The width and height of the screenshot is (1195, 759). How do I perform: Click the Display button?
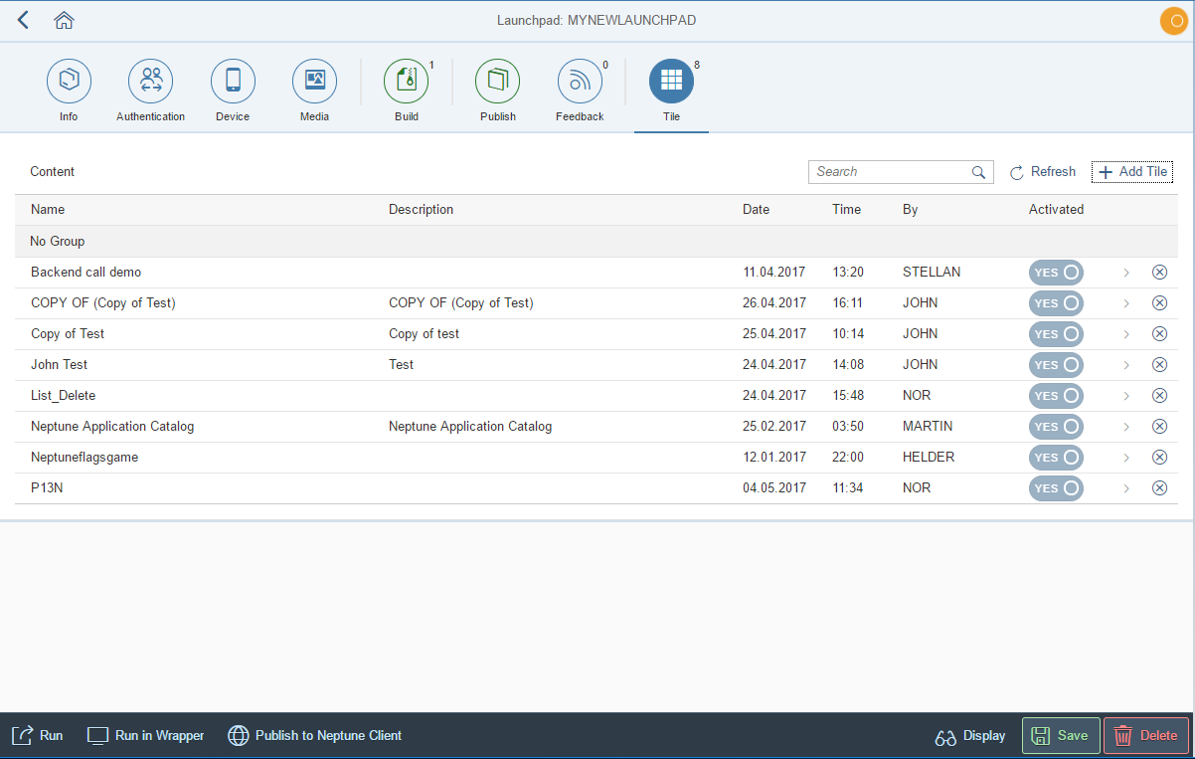coord(970,736)
